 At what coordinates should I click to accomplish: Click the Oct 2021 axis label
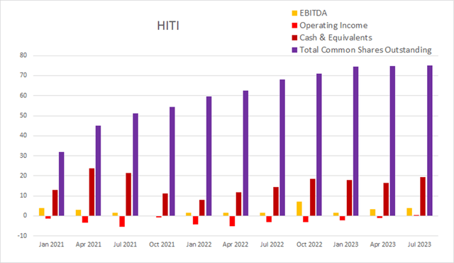pos(162,245)
